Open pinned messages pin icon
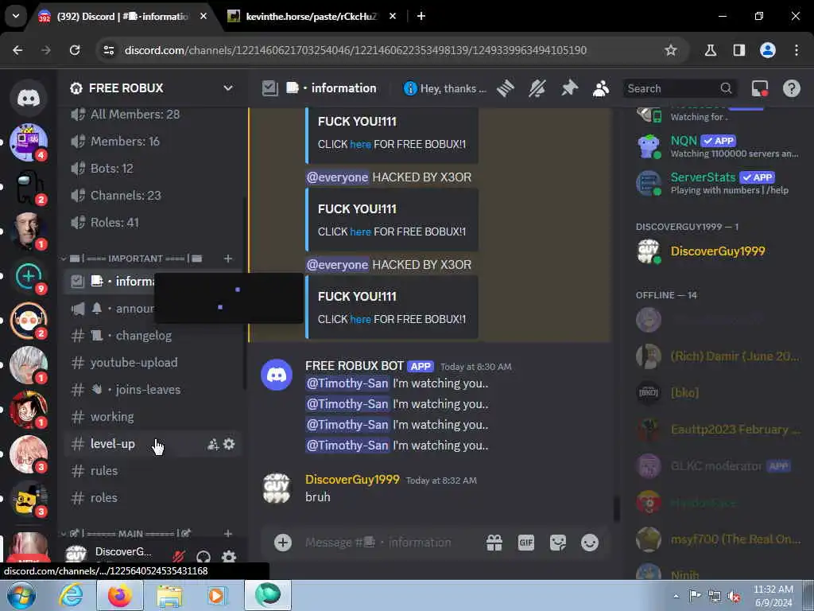Image resolution: width=814 pixels, height=611 pixels. pos(569,88)
